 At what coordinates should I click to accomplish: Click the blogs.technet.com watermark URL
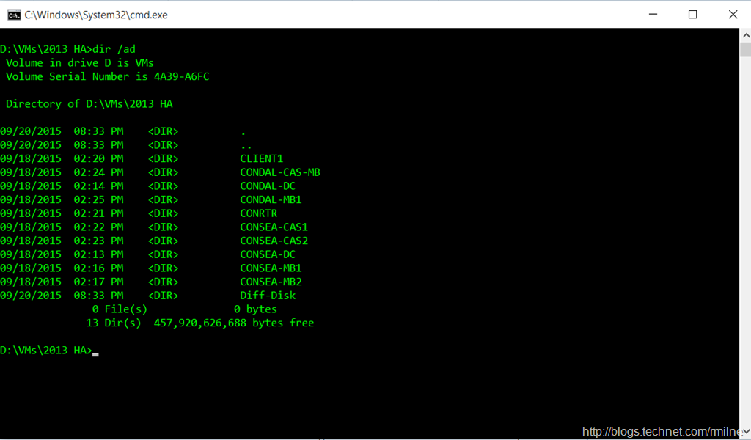click(x=665, y=432)
